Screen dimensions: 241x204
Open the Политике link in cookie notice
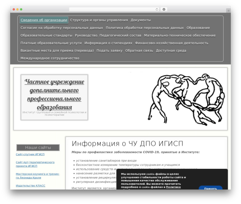[174, 187]
